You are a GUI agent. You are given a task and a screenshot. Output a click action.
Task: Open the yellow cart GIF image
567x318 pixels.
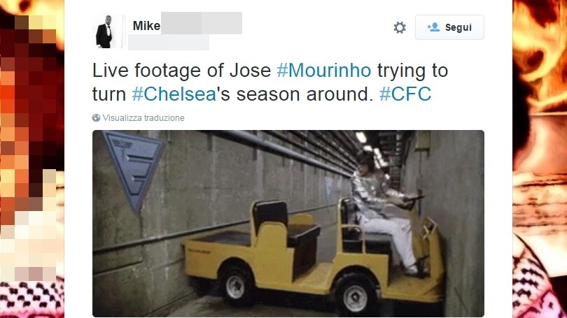[288, 224]
